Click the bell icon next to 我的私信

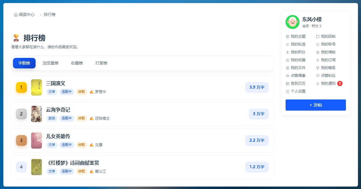(287, 44)
